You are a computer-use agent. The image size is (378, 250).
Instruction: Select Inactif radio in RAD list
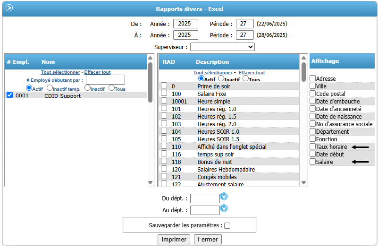tap(221, 78)
